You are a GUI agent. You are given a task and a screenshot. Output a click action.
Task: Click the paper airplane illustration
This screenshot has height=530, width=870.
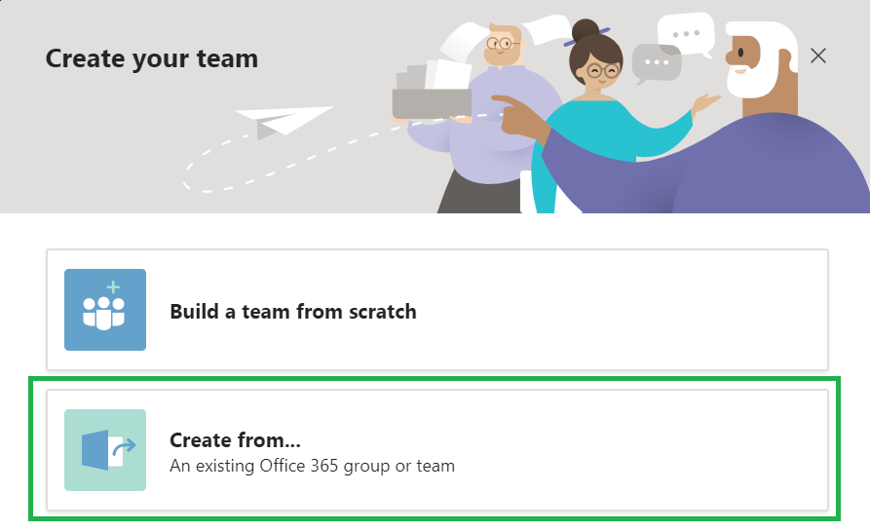pos(284,122)
